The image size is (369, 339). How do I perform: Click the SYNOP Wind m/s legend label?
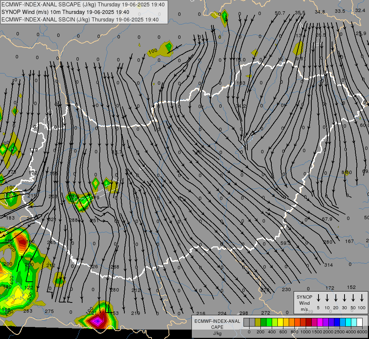tap(304, 303)
